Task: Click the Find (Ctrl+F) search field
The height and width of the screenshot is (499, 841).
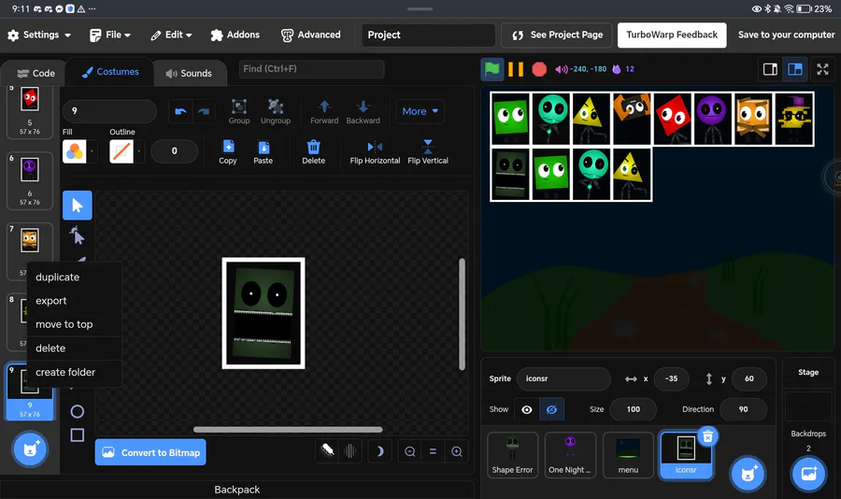Action: coord(311,69)
